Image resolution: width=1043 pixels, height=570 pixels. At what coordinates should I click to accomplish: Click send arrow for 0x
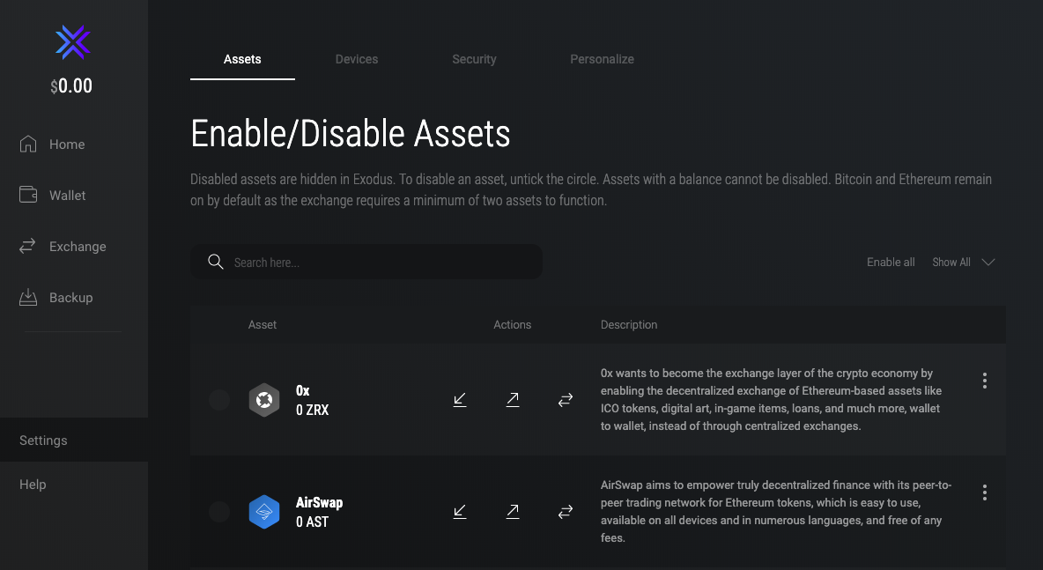point(513,400)
